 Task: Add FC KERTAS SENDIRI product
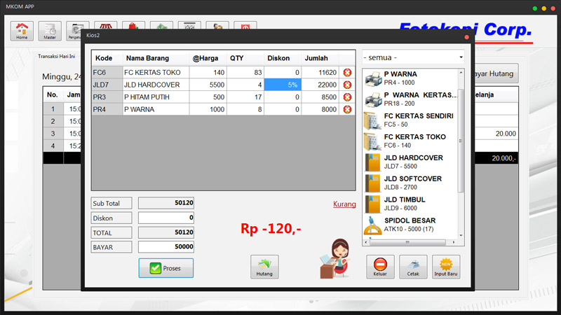[x=410, y=120]
